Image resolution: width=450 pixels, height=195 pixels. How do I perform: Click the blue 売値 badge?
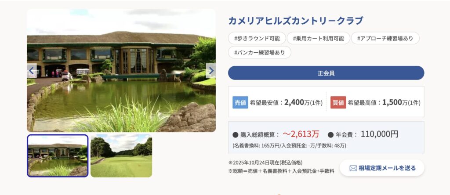tap(240, 102)
